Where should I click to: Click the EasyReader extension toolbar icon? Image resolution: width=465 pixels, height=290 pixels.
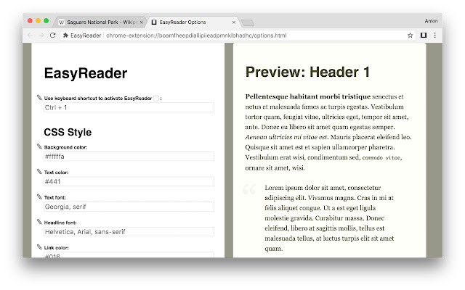point(424,36)
